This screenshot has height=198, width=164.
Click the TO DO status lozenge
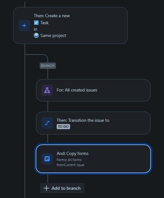(63, 127)
